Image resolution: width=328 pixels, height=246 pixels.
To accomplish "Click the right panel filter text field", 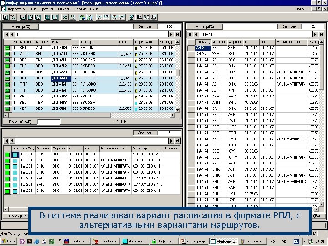I will click(x=250, y=26).
